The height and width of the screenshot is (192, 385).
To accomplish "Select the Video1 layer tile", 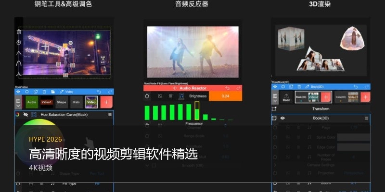I will [x=47, y=102].
